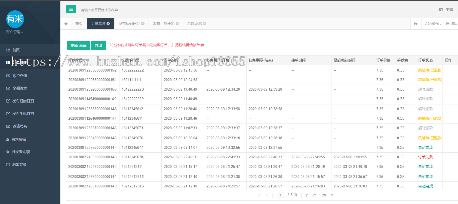Go to first page in pagination
This screenshot has height=204, width=458.
click(x=260, y=195)
